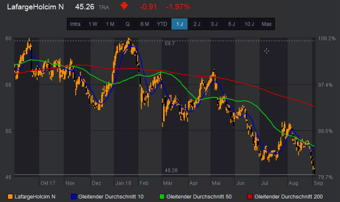This screenshot has height=202, width=340.
Task: Click the Aug axis label
Action: [x=293, y=183]
